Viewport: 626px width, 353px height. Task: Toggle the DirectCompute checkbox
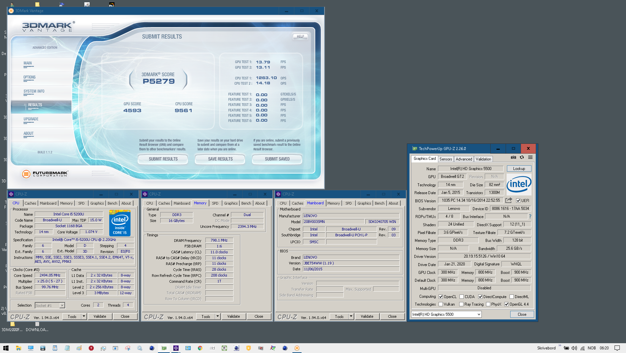click(480, 297)
